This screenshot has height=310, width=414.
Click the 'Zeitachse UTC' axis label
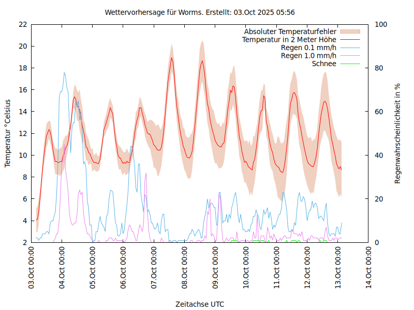pyautogui.click(x=200, y=304)
